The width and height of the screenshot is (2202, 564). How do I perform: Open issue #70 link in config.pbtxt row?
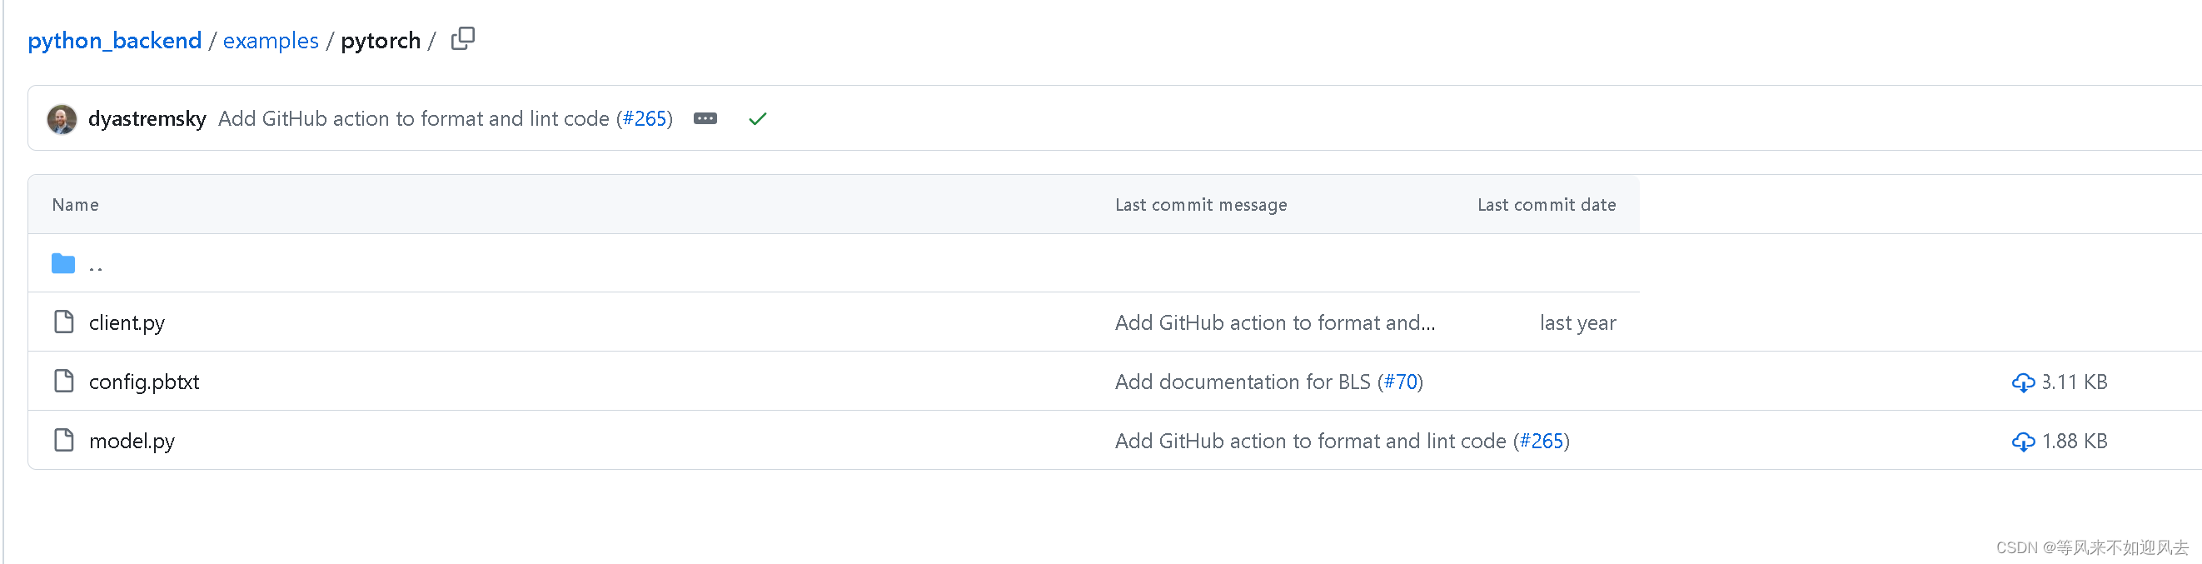pyautogui.click(x=1401, y=382)
